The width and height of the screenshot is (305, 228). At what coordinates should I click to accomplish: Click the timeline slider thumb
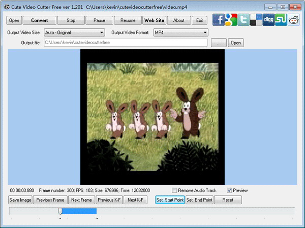coord(60,211)
